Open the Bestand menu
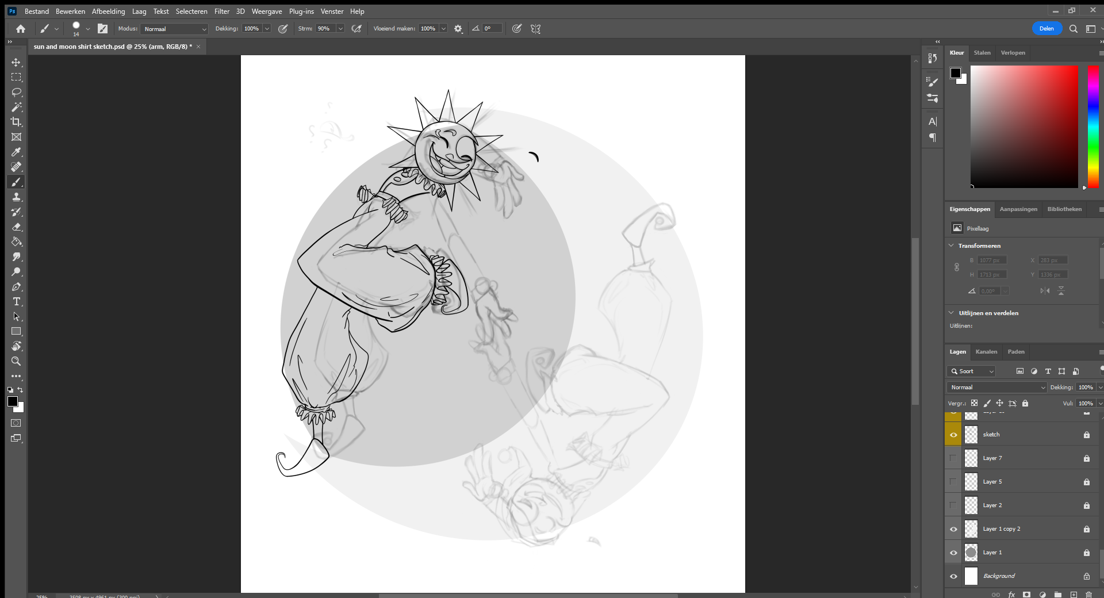 point(37,11)
